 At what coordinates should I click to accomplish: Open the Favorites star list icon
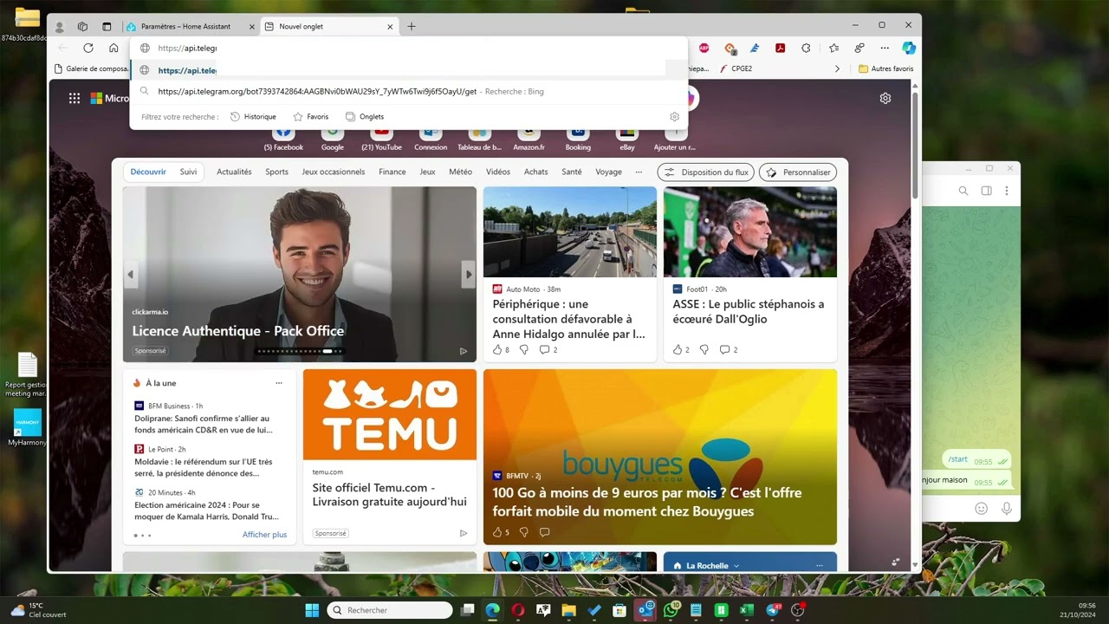tap(833, 49)
